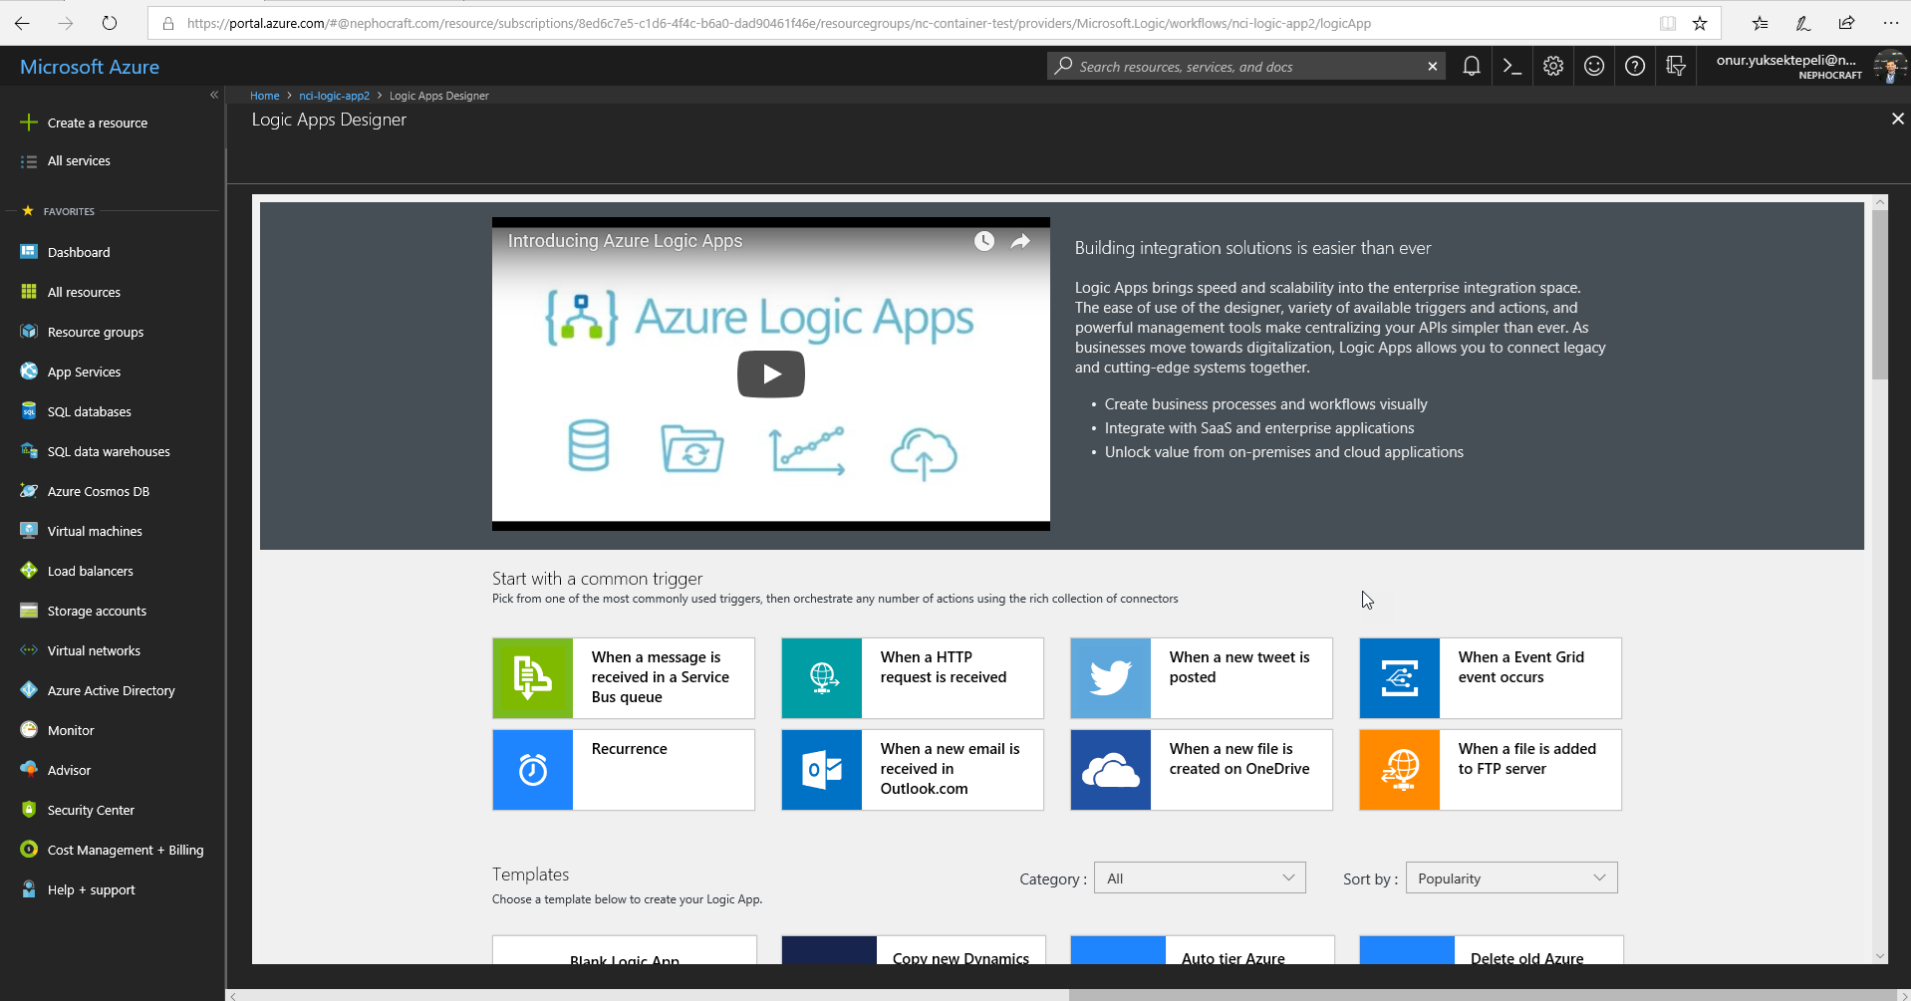Add page to favorites with star icon
The height and width of the screenshot is (1001, 1911).
tap(1700, 23)
